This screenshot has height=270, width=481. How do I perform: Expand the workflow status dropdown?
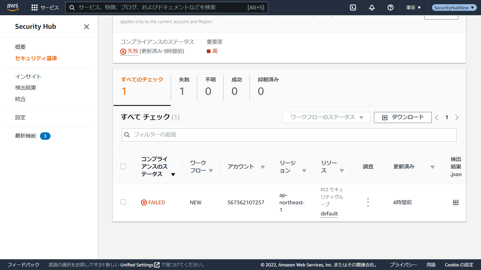[x=326, y=117]
